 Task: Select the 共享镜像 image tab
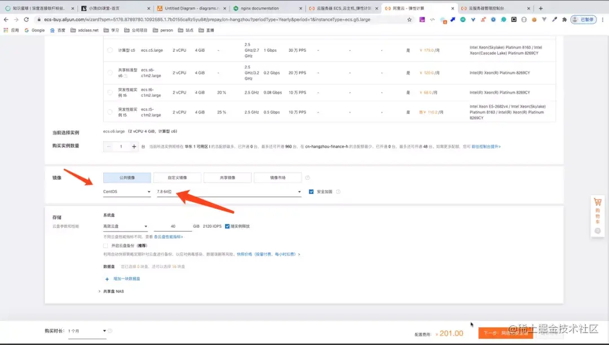tap(227, 178)
